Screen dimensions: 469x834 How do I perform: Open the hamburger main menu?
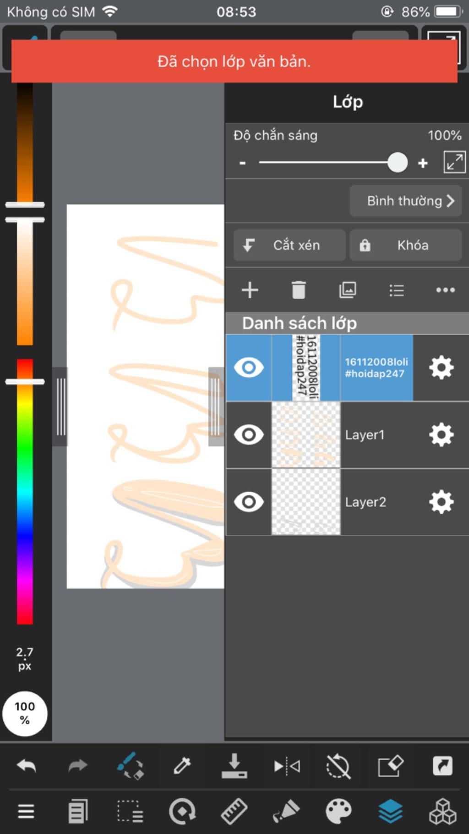click(26, 812)
